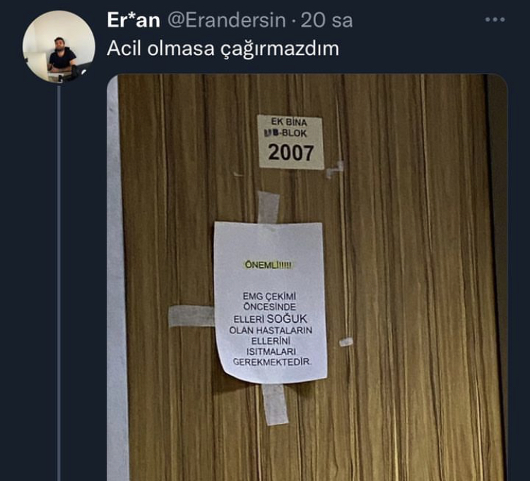Click the tape strip above the notice
530x481 pixels.
point(269,207)
